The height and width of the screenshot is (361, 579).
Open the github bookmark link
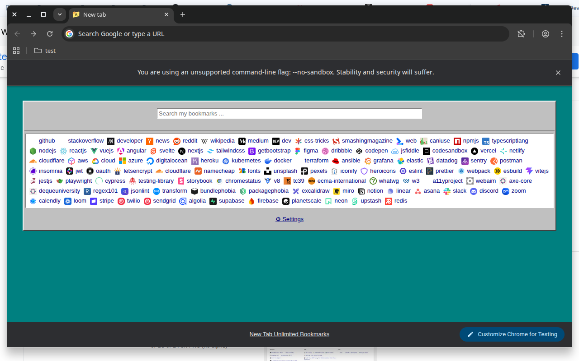click(47, 141)
